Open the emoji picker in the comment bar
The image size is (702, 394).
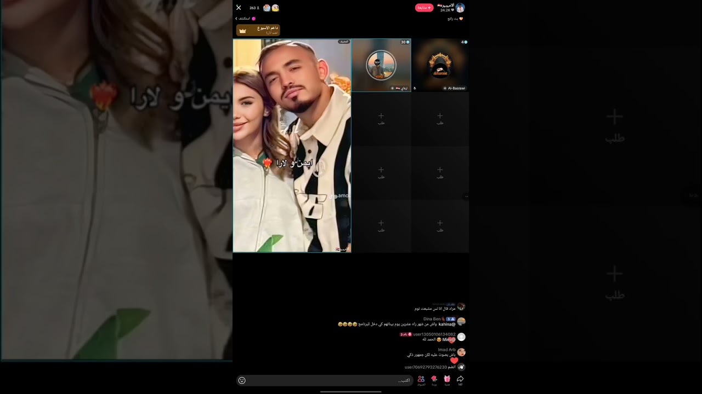[x=242, y=380]
